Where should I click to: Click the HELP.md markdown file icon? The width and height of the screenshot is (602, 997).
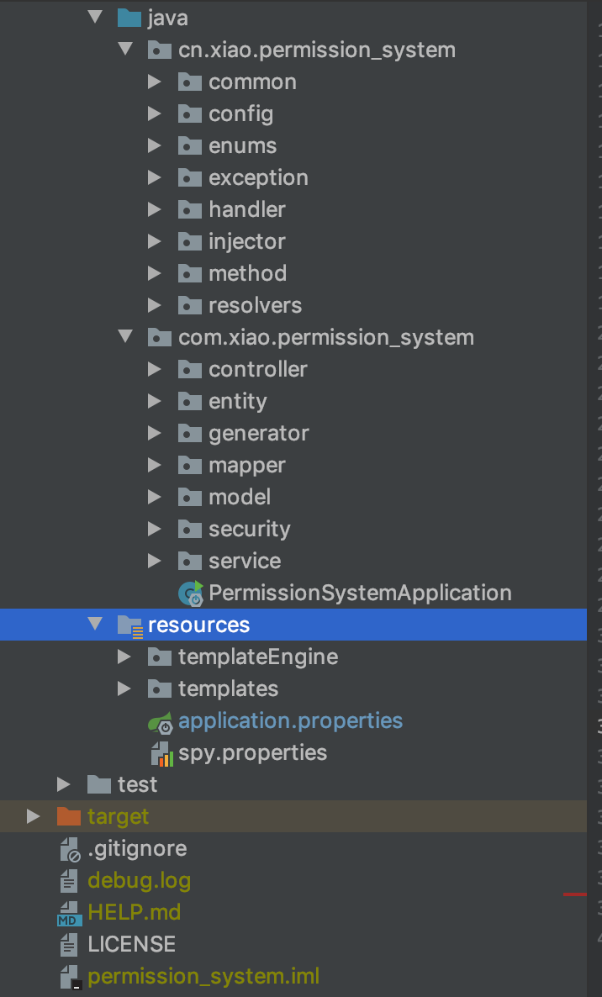(x=70, y=913)
